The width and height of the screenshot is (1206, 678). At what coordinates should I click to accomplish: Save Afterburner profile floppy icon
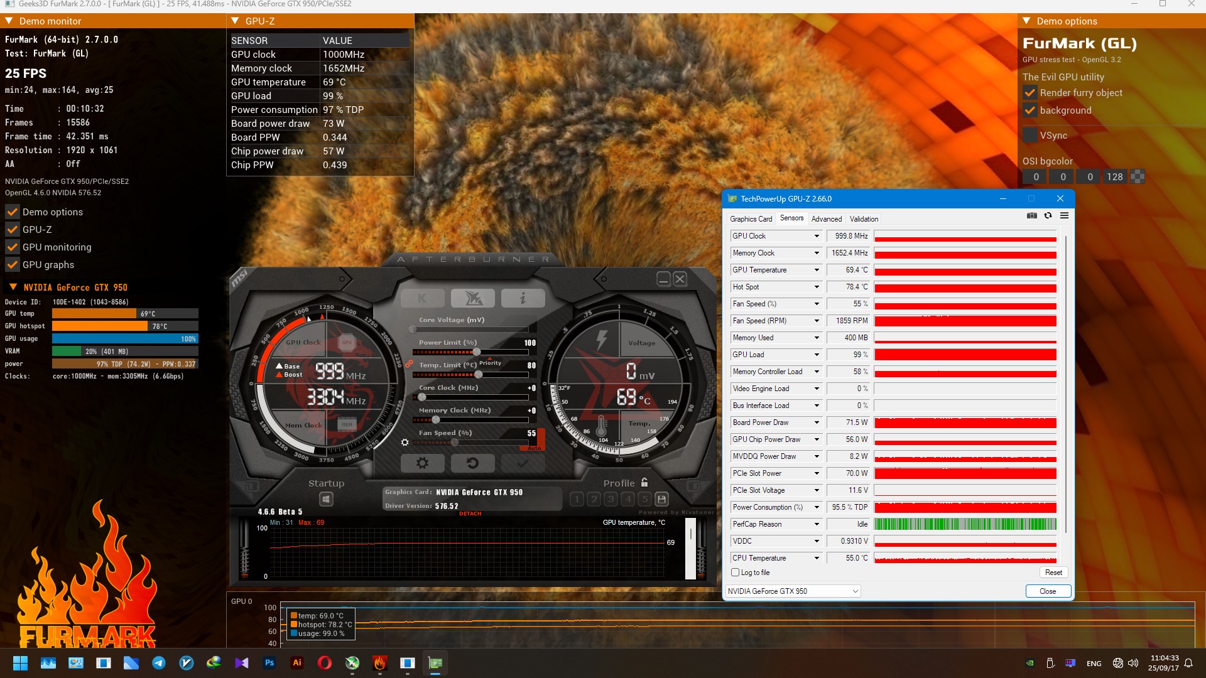[x=661, y=499]
